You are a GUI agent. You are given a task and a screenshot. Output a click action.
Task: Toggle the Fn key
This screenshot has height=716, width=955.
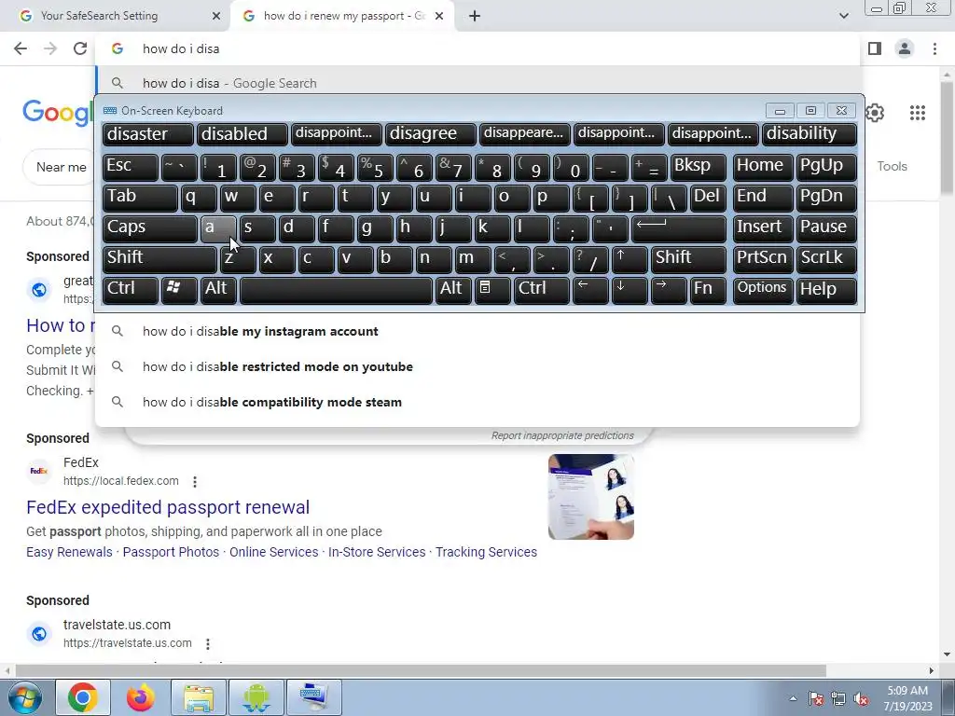coord(708,290)
